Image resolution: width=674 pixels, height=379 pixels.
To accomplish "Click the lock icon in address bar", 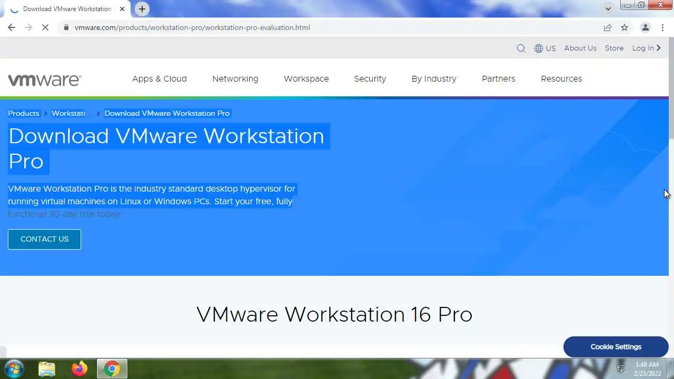I will 66,27.
